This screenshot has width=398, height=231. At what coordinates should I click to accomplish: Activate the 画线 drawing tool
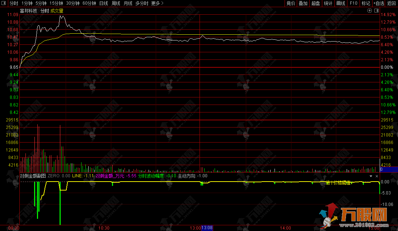[x=341, y=3]
